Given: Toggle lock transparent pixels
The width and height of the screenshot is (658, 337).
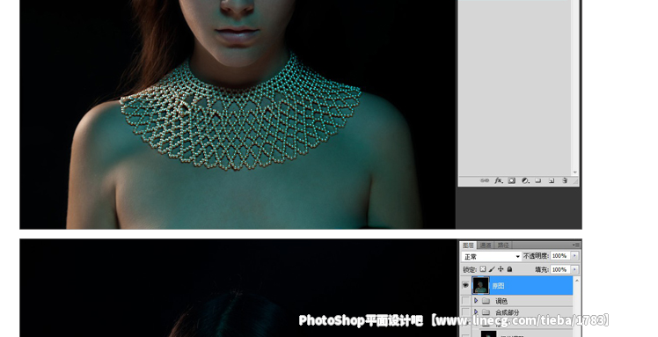Looking at the screenshot, I should point(483,269).
